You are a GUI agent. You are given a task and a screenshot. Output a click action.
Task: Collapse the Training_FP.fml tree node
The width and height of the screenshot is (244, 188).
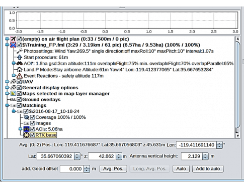point(7,45)
